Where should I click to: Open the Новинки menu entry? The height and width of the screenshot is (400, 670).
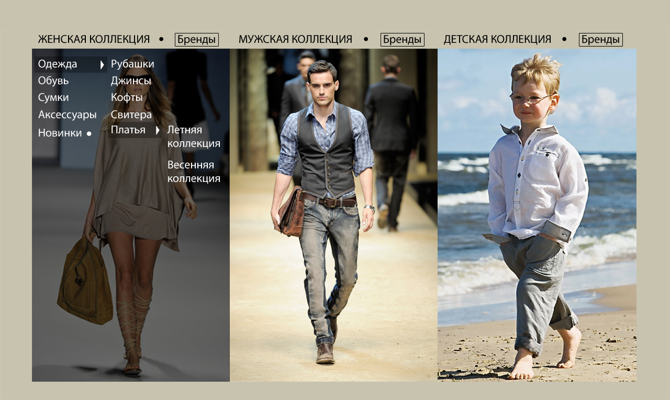tap(60, 133)
